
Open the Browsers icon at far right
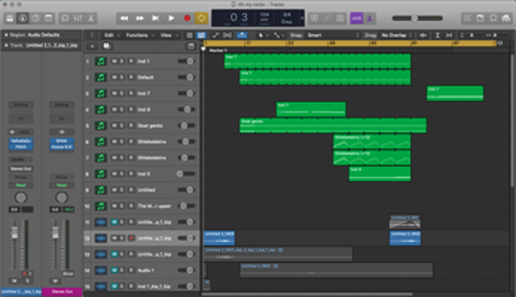[x=506, y=19]
